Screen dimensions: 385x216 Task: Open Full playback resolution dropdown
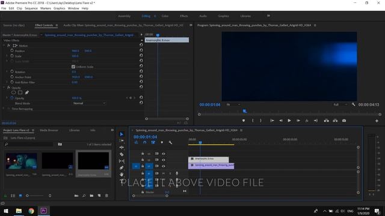[x=340, y=104]
